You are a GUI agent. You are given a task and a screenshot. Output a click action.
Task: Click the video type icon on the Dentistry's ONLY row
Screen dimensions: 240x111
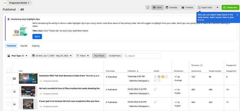[x=14, y=79]
